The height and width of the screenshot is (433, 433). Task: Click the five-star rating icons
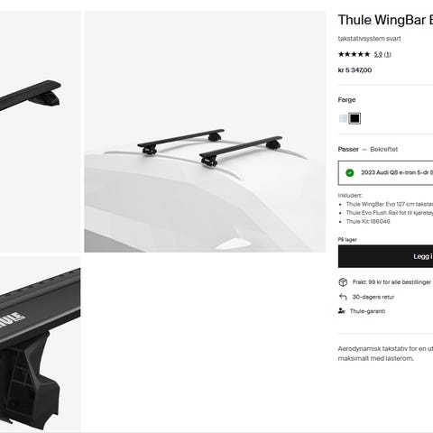[x=354, y=54]
